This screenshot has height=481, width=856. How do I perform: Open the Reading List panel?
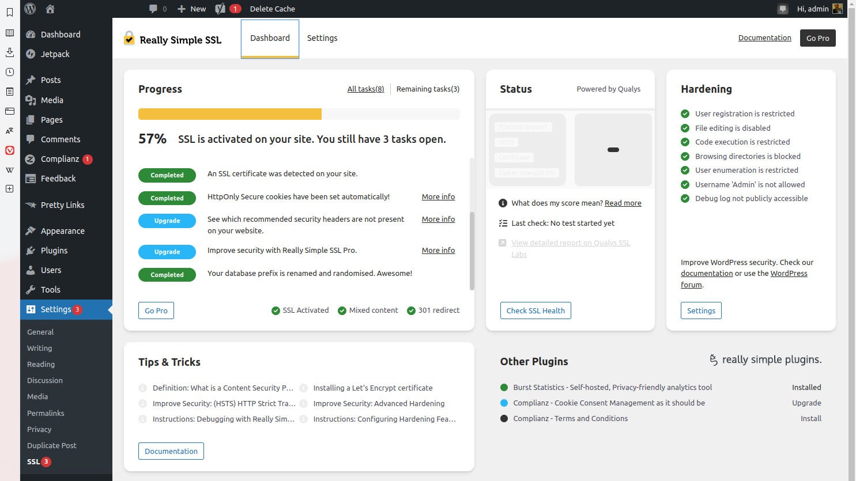tap(9, 33)
